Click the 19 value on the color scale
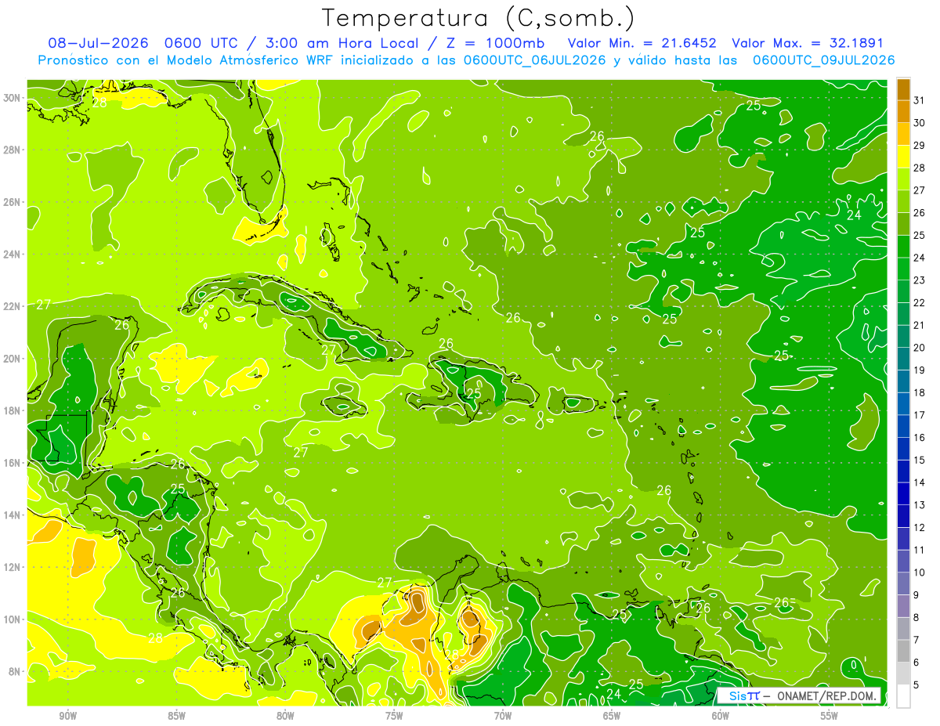 tap(920, 370)
